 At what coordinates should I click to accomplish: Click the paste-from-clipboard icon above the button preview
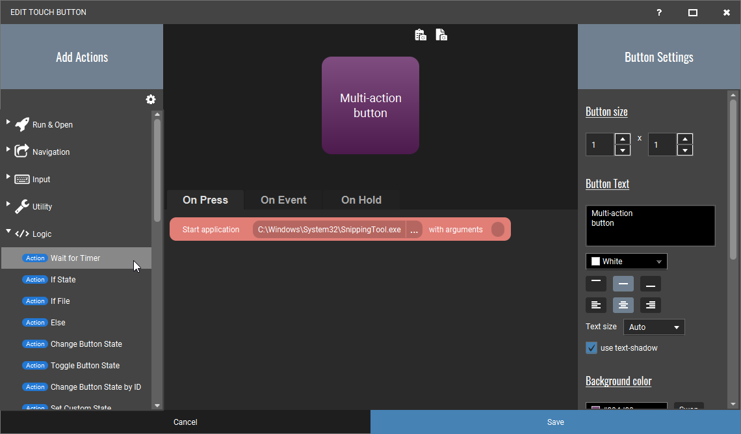421,34
